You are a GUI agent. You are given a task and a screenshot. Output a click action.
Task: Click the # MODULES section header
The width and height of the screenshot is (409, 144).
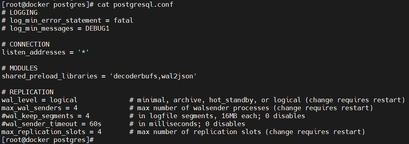click(x=20, y=68)
